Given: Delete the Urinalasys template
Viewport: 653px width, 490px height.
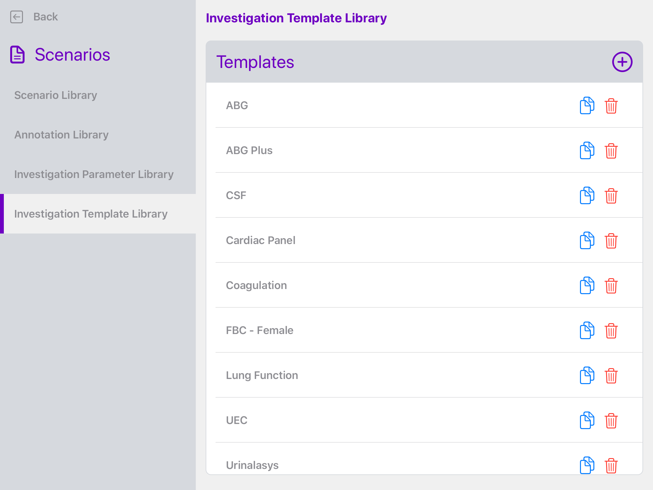Looking at the screenshot, I should point(611,465).
